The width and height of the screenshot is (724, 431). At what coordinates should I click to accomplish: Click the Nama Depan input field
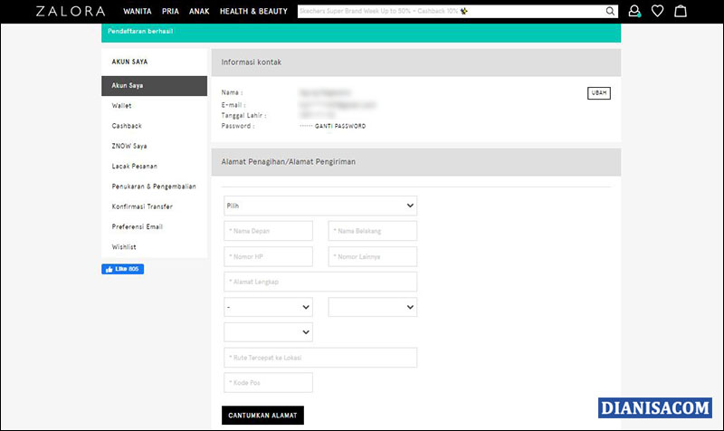click(x=268, y=231)
